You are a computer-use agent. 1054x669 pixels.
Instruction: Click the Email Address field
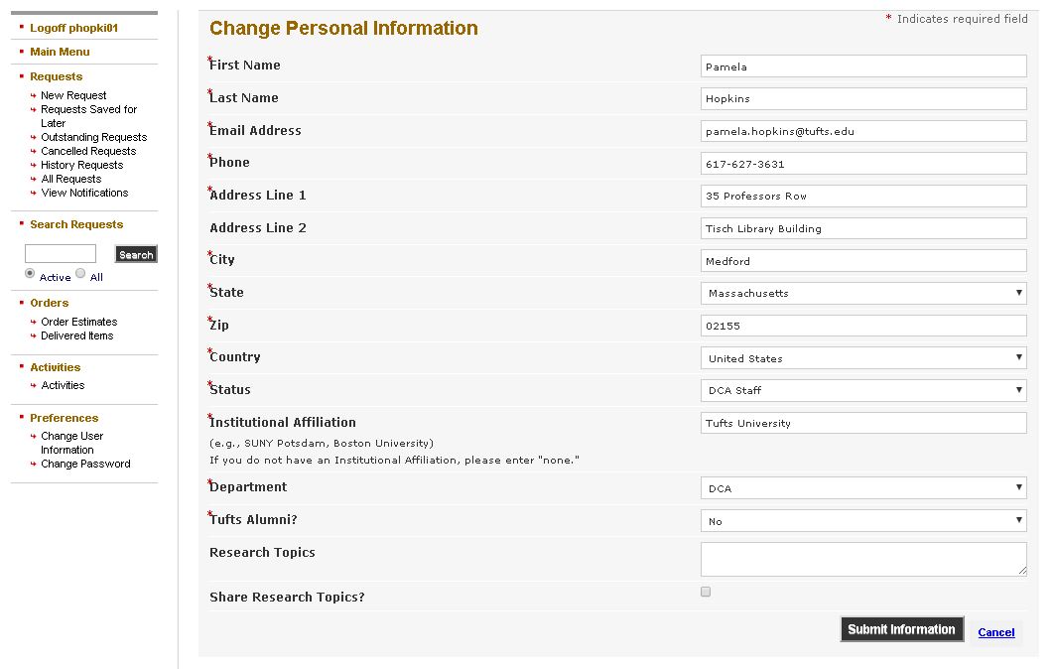click(x=863, y=131)
